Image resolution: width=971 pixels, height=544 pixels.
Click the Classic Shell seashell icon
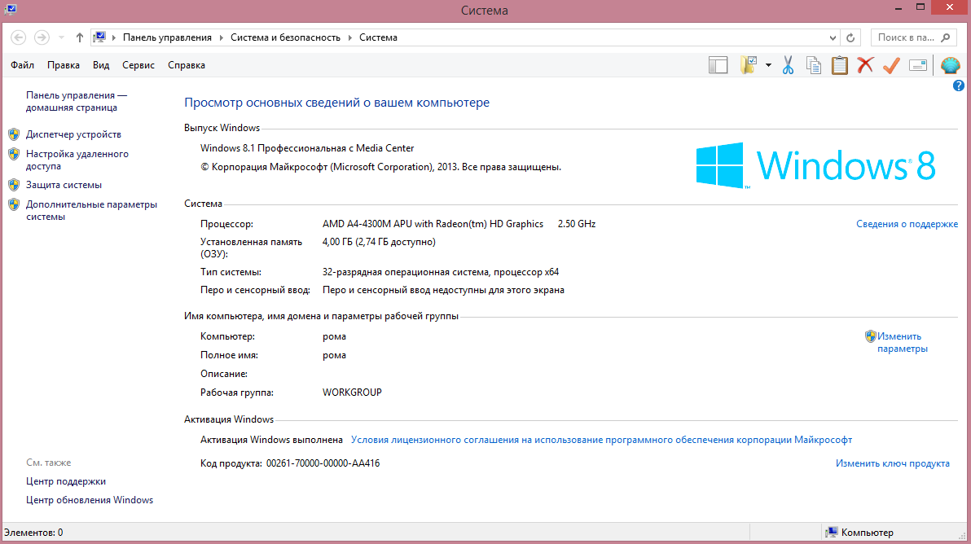tap(950, 65)
